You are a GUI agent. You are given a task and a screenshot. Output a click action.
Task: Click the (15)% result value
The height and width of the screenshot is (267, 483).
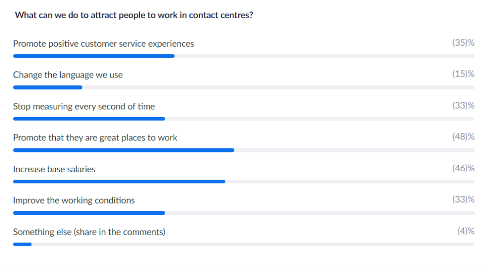[x=463, y=73]
